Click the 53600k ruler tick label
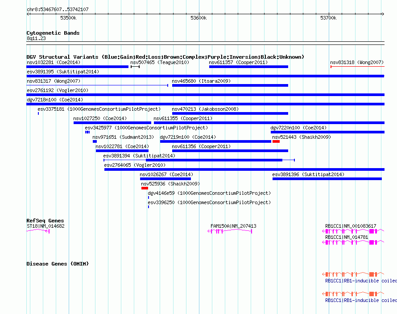Image resolution: width=397 pixels, height=314 pixels. coord(198,18)
